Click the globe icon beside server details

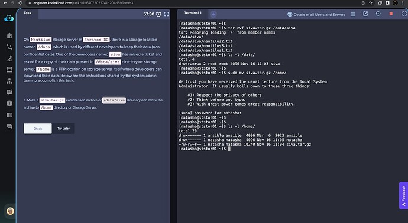tap(290, 14)
